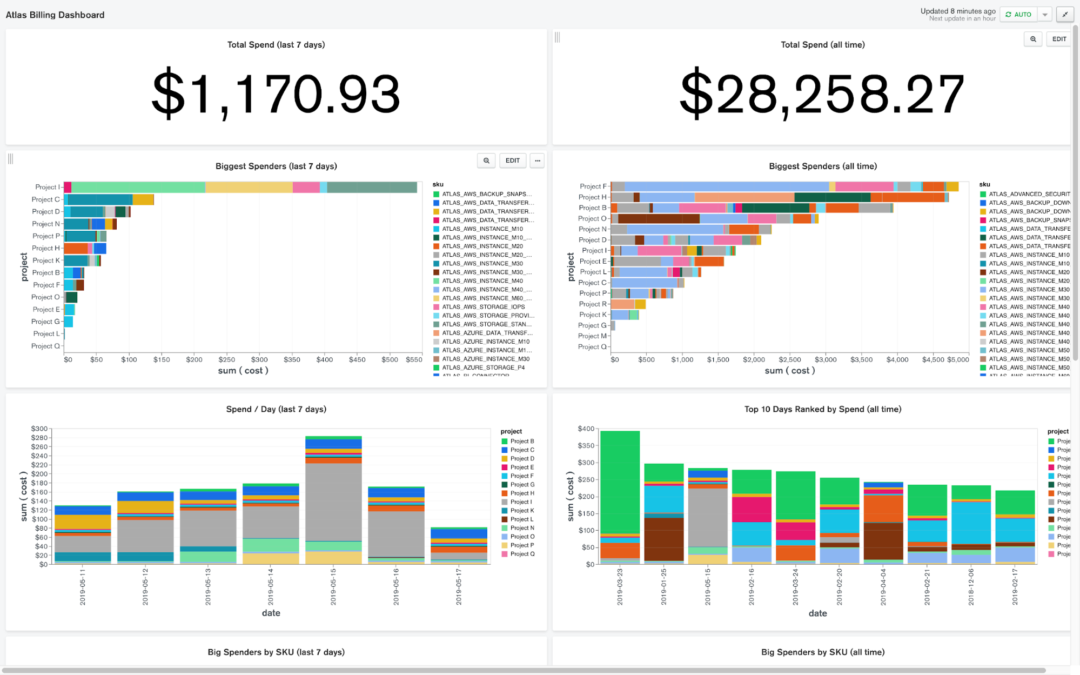Click the 2019-03-23 bar in Top 10 Days
The height and width of the screenshot is (675, 1080).
coord(620,497)
